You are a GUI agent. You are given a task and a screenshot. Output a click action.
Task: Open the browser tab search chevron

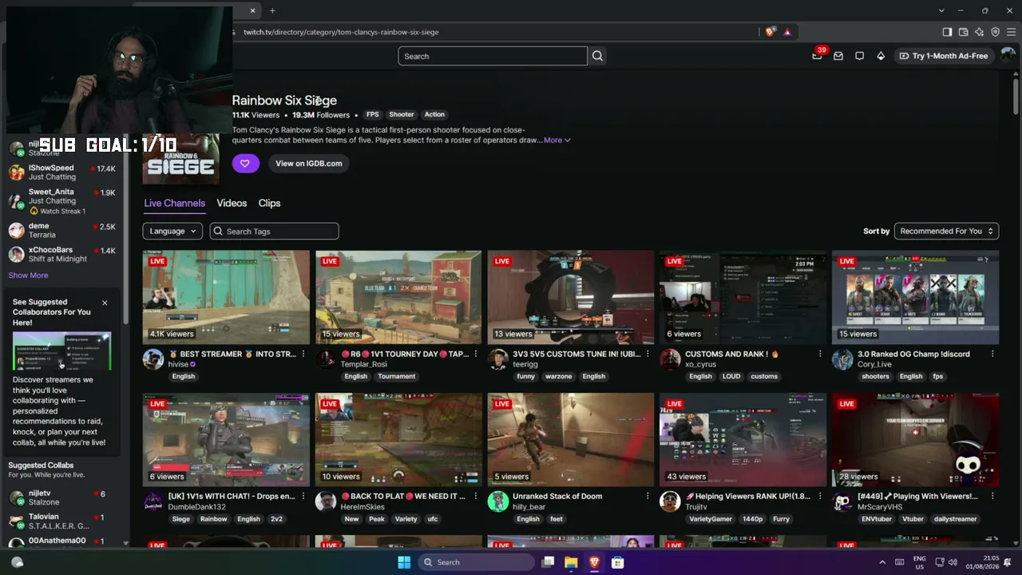(941, 10)
